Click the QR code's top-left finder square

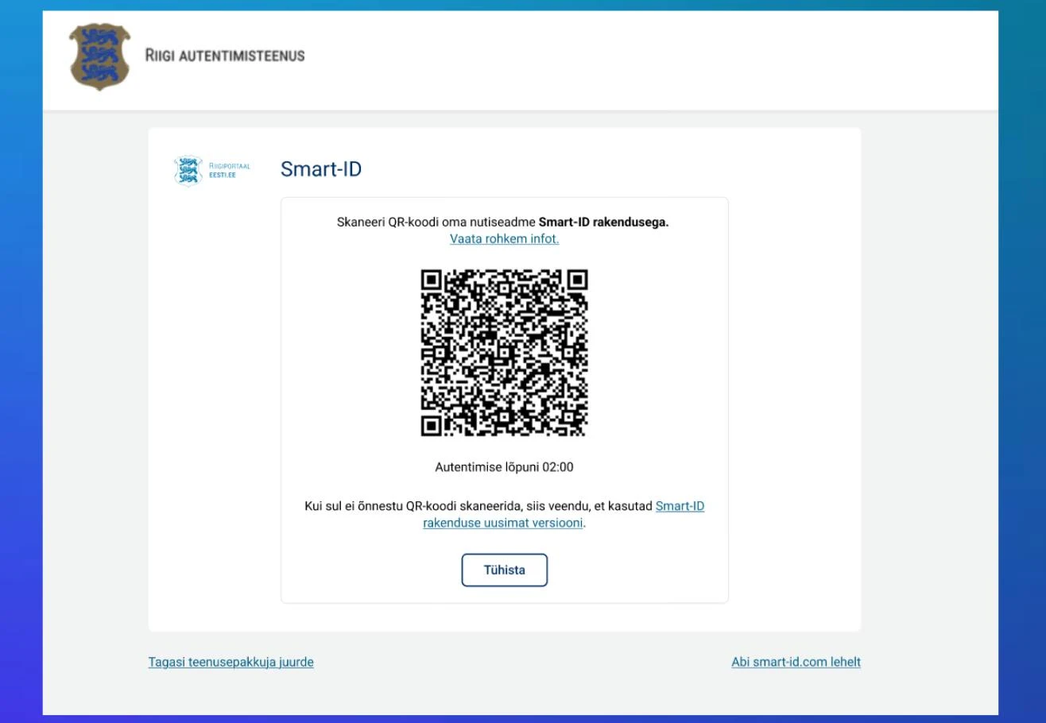pyautogui.click(x=432, y=280)
